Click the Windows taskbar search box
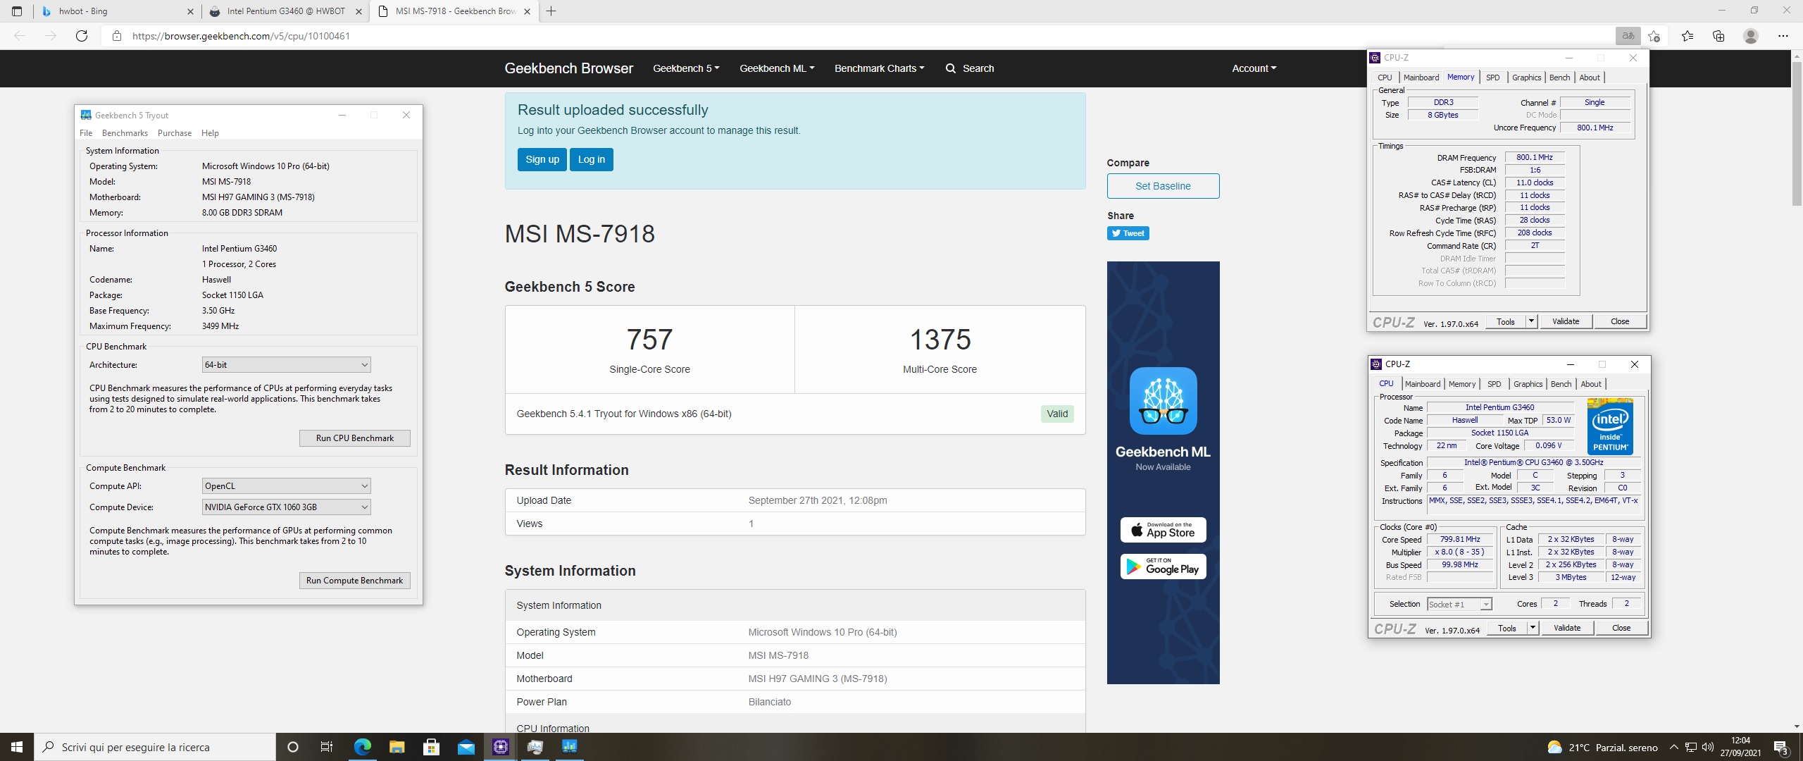The width and height of the screenshot is (1803, 761). click(x=155, y=747)
